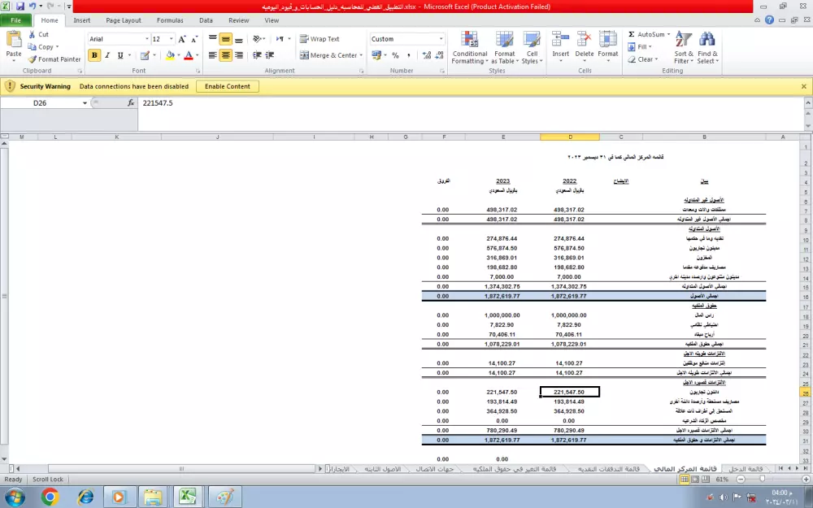Screen dimensions: 813x508
Task: Apply the Percent Style format
Action: (x=396, y=55)
